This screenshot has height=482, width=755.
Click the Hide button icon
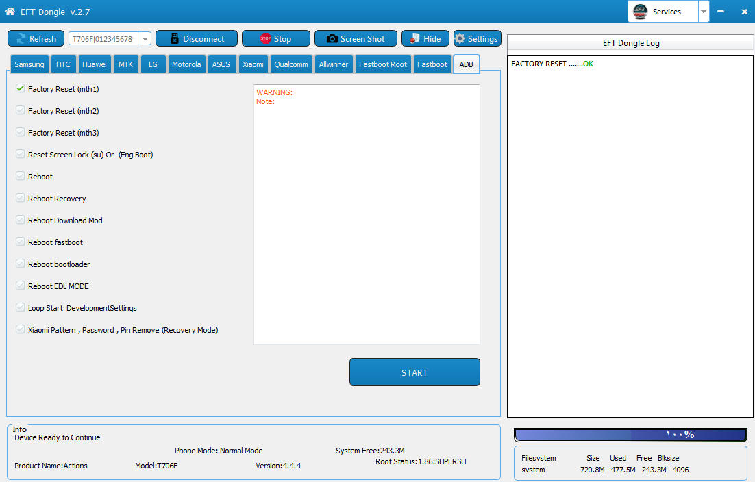(x=414, y=38)
